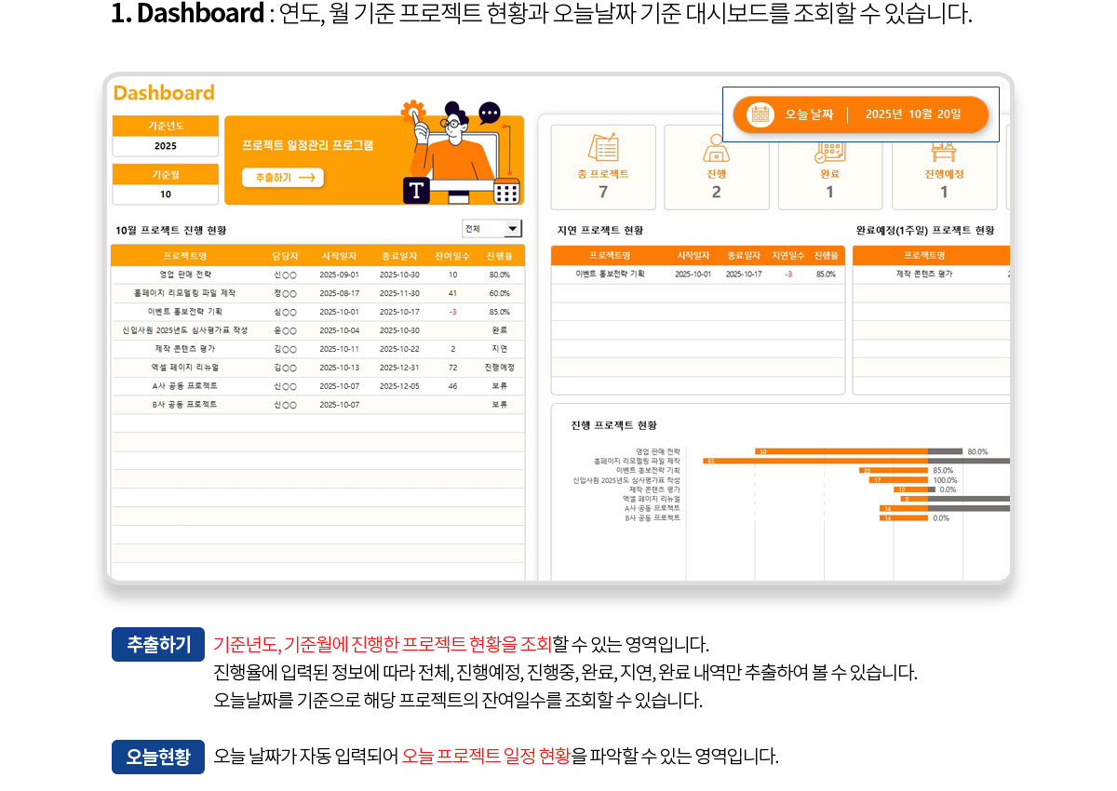Click the 진행율 header in monthly table
The width and height of the screenshot is (1117, 791).
[x=499, y=256]
